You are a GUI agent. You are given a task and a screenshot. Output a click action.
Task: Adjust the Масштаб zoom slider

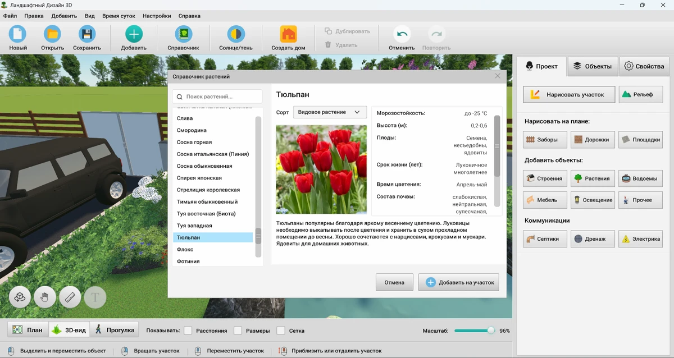(x=475, y=331)
